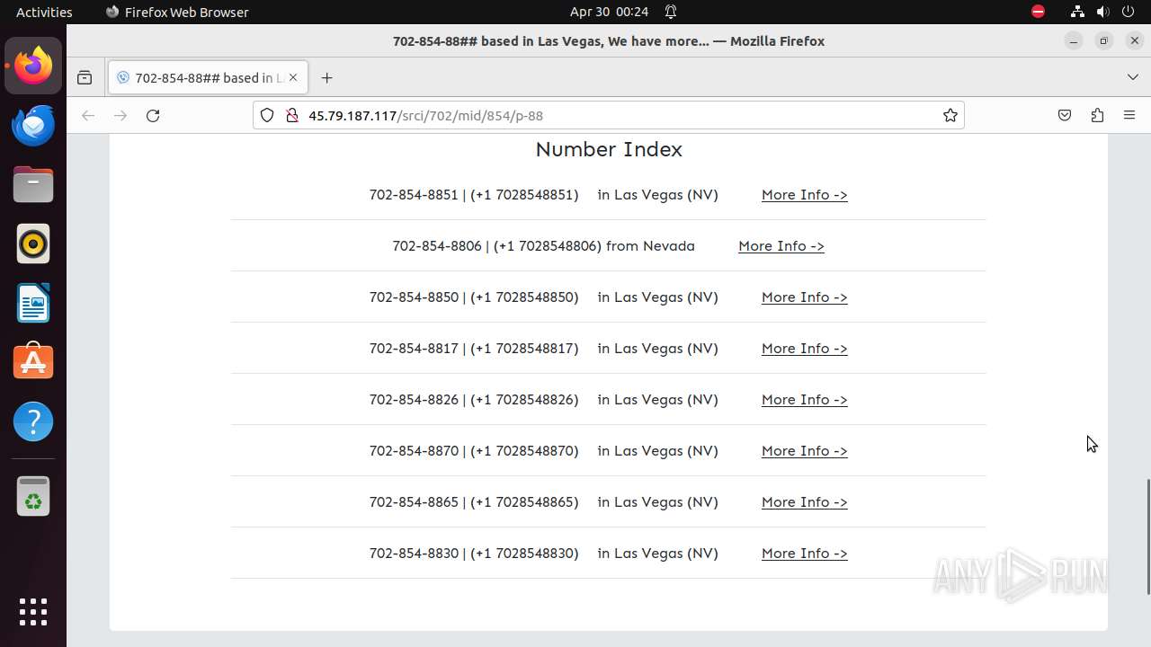Image resolution: width=1151 pixels, height=647 pixels.
Task: Launch Rhythmbox music player from dock
Action: [33, 244]
